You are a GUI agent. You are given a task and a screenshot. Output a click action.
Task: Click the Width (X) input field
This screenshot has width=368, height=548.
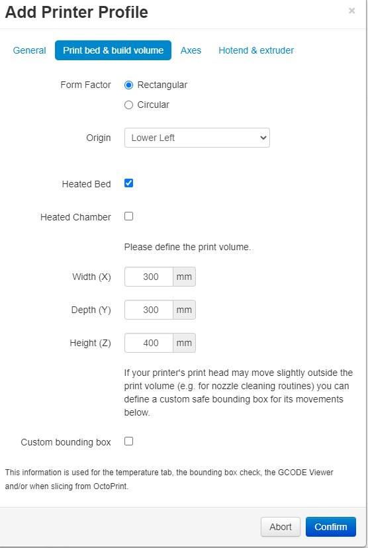point(149,277)
